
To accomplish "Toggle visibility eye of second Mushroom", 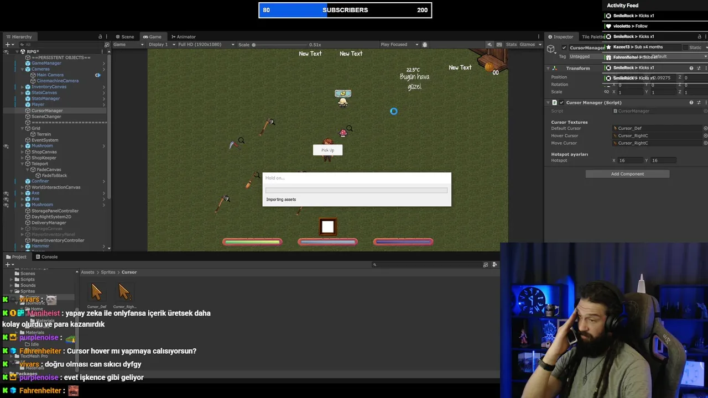I will click(6, 205).
